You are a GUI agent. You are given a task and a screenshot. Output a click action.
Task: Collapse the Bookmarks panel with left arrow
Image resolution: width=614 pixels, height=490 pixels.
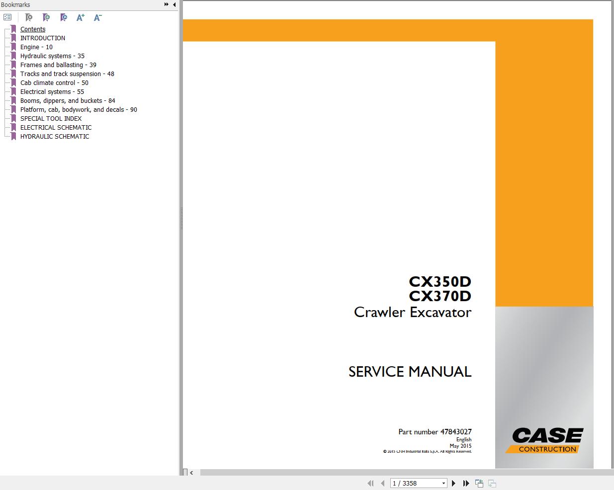click(174, 4)
